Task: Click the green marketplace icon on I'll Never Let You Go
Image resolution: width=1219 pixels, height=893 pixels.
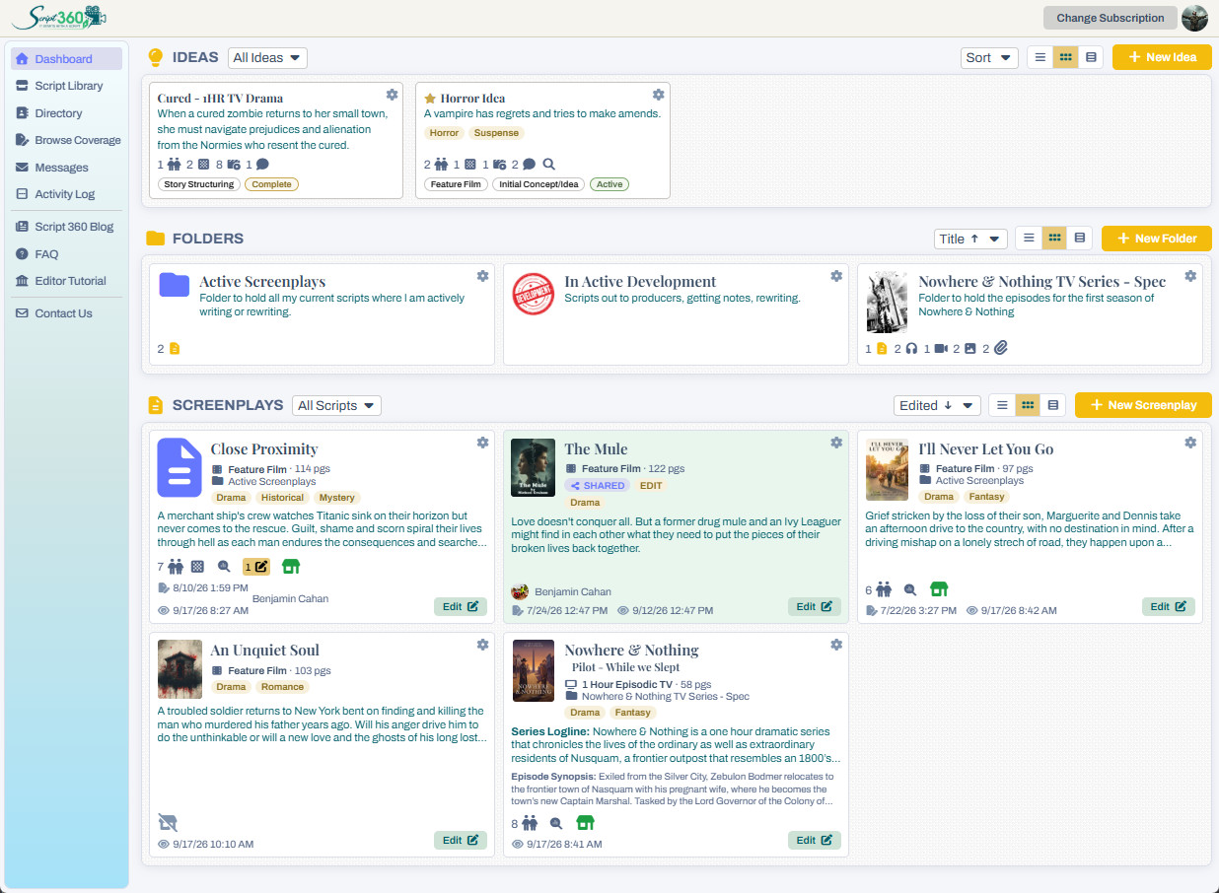Action: [939, 589]
